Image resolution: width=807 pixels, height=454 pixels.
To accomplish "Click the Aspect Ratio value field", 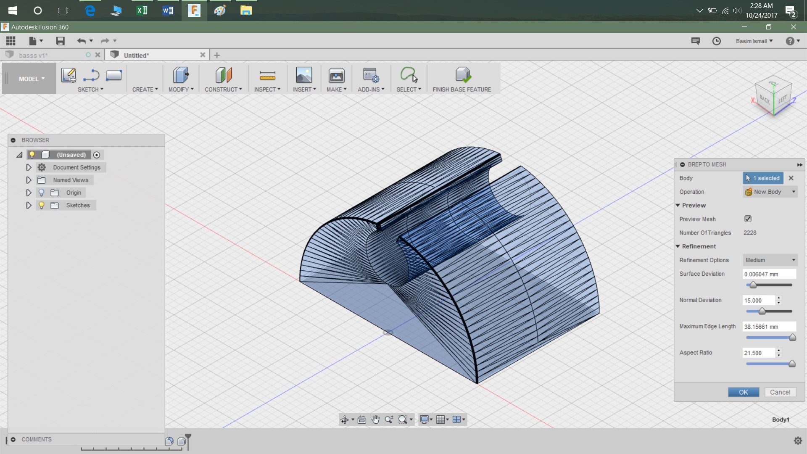I will click(x=759, y=353).
